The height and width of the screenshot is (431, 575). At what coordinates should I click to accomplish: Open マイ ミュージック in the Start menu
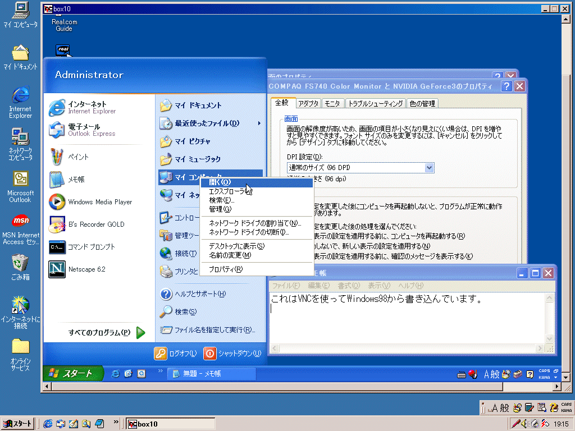click(x=190, y=159)
